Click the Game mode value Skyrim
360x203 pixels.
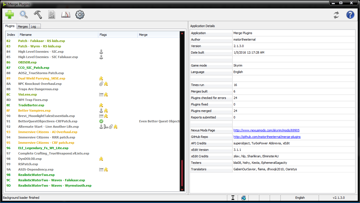[238, 65]
